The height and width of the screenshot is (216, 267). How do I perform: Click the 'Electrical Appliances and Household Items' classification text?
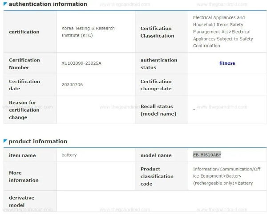click(x=223, y=32)
